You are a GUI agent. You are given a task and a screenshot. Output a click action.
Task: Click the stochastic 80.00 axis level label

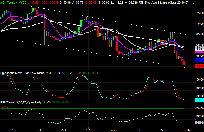[199, 80]
